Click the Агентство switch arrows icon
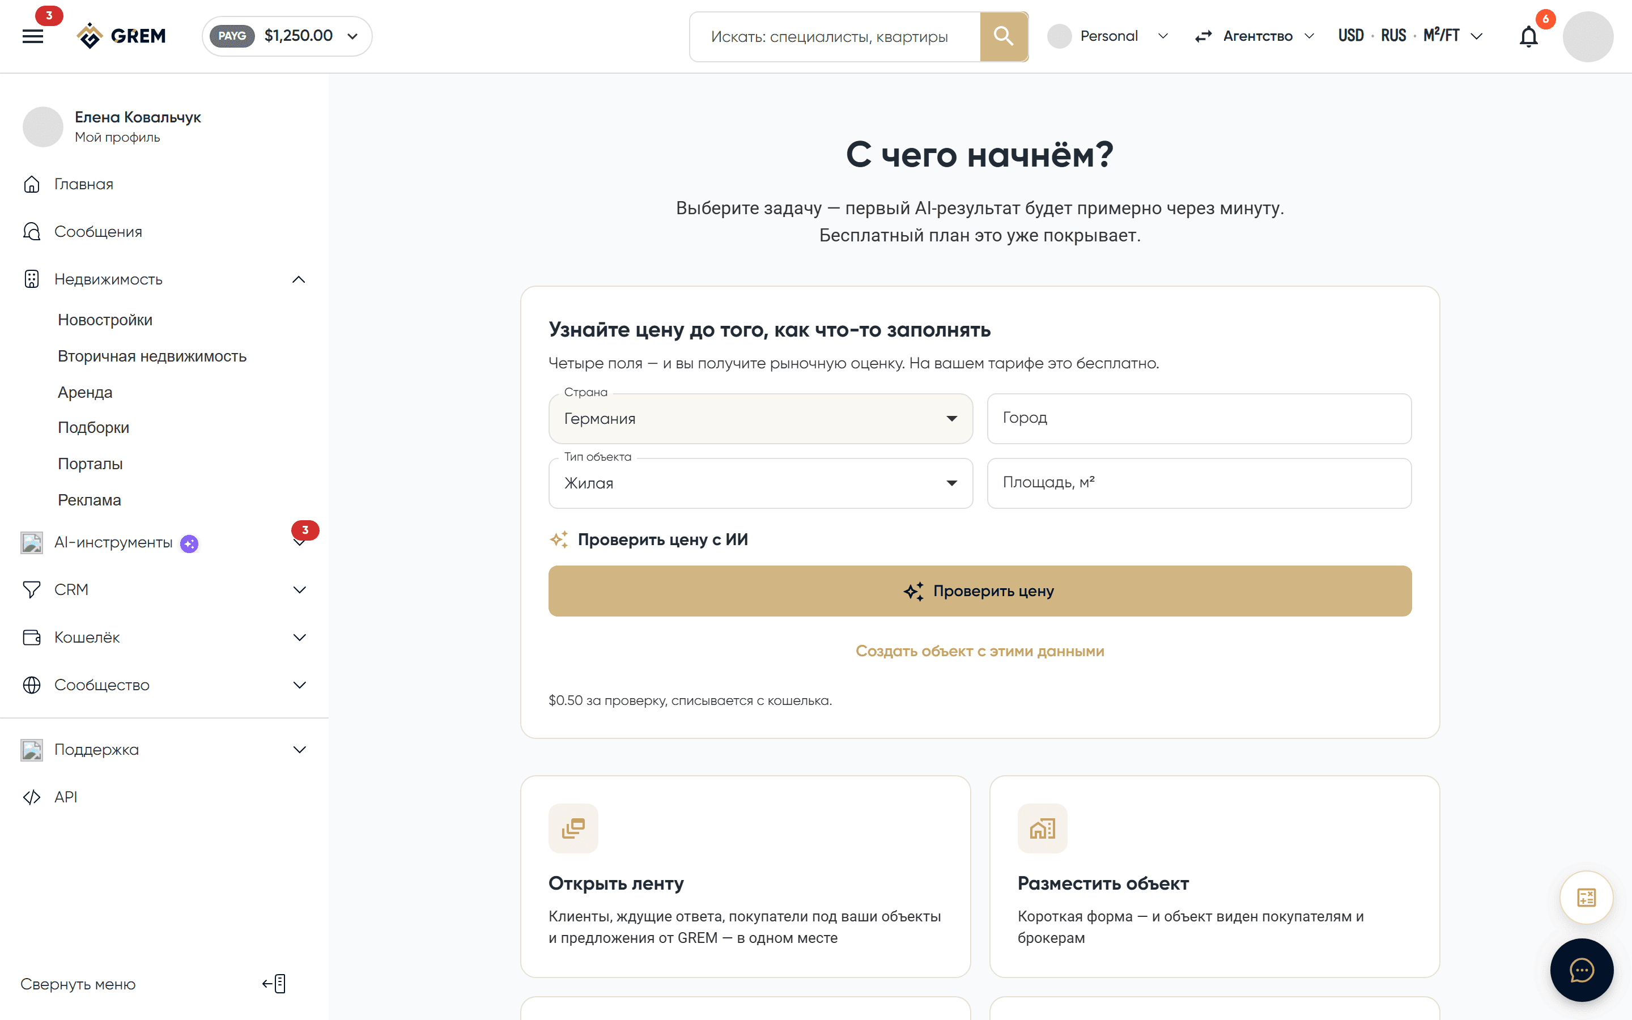The width and height of the screenshot is (1632, 1020). coord(1203,36)
